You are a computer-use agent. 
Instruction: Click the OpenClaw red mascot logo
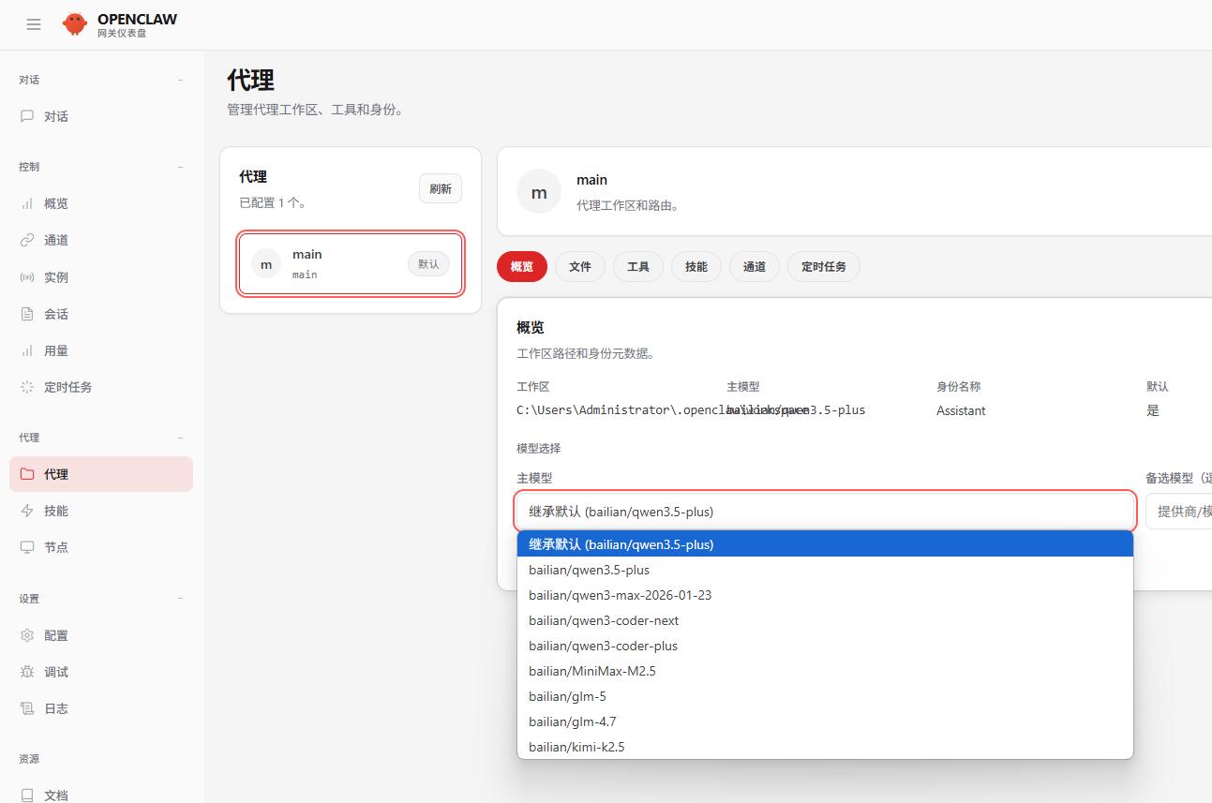click(x=75, y=24)
